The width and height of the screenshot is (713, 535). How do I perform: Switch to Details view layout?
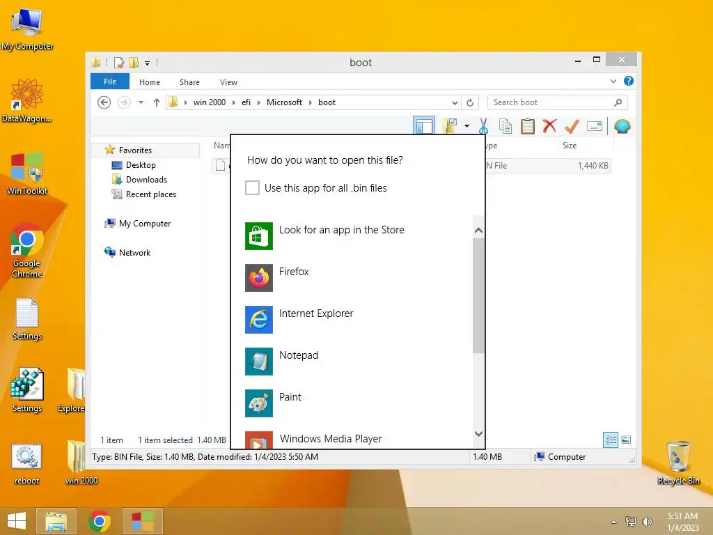[x=610, y=440]
